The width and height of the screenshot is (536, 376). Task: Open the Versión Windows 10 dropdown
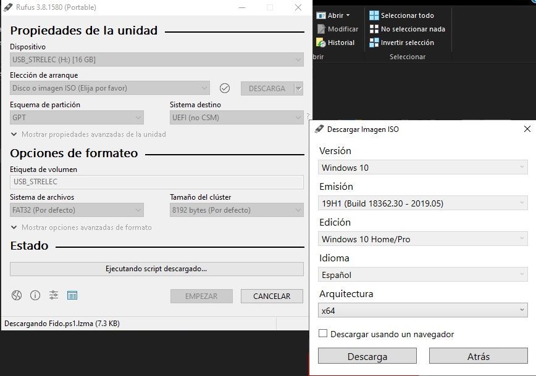(422, 168)
